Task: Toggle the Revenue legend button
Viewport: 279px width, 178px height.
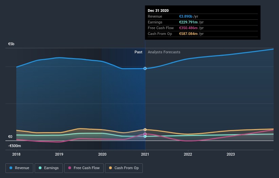Action: tap(19, 168)
